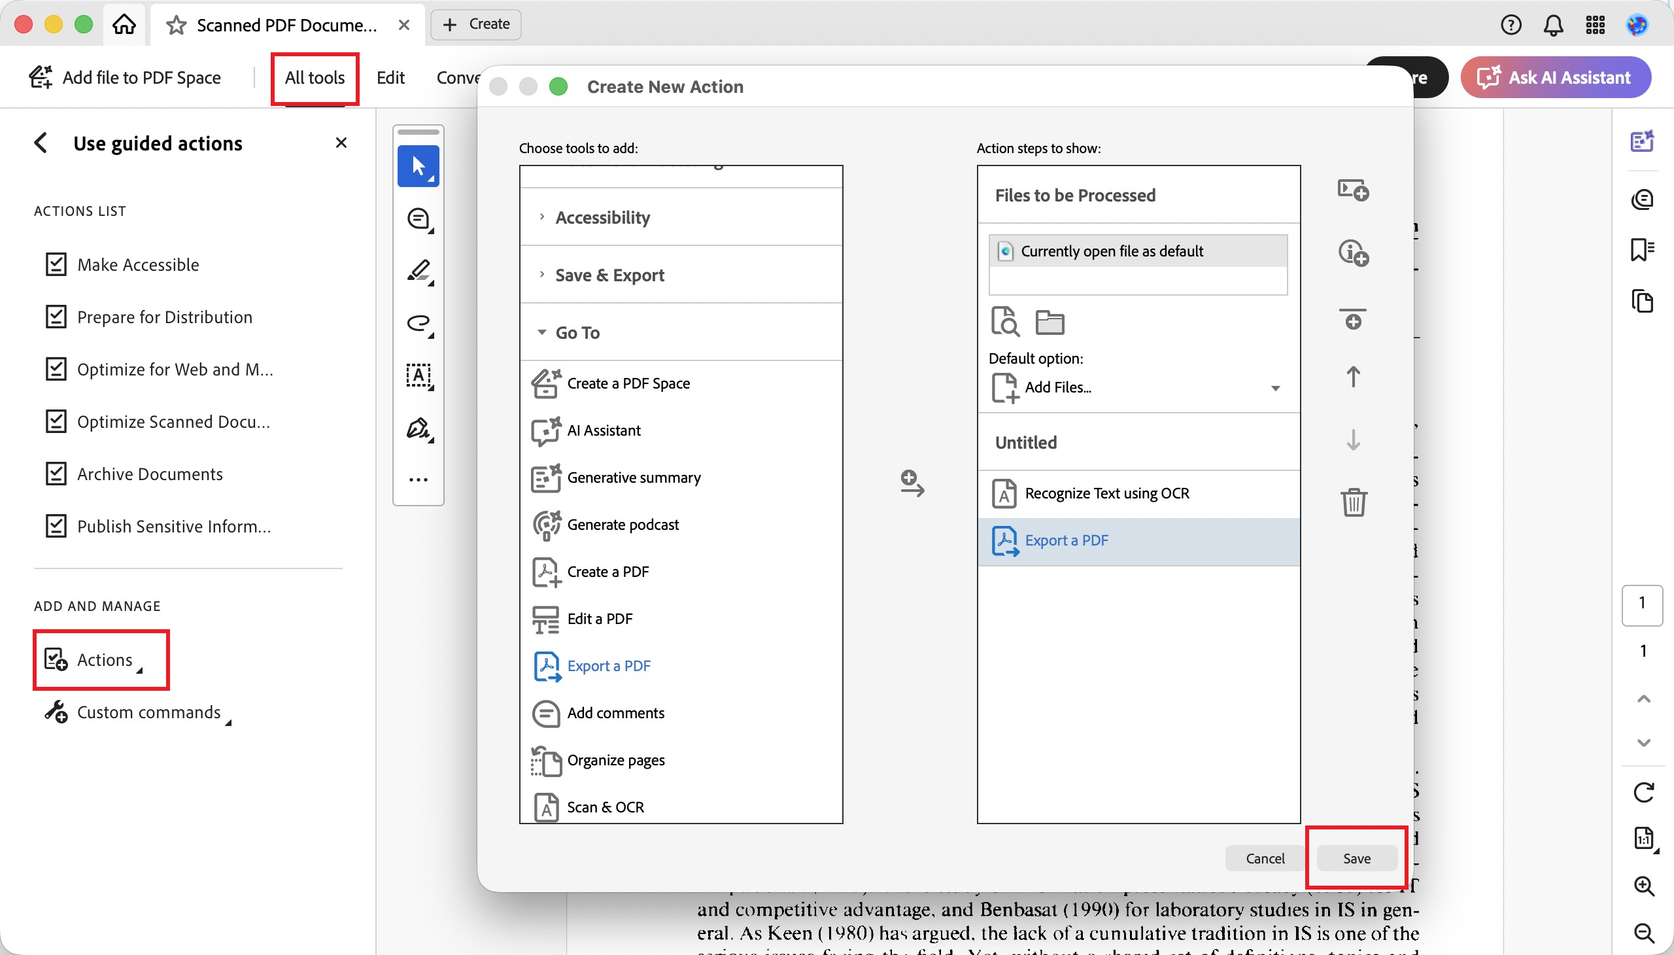Move step up with arrow icon
This screenshot has height=955, width=1674.
coord(1353,377)
